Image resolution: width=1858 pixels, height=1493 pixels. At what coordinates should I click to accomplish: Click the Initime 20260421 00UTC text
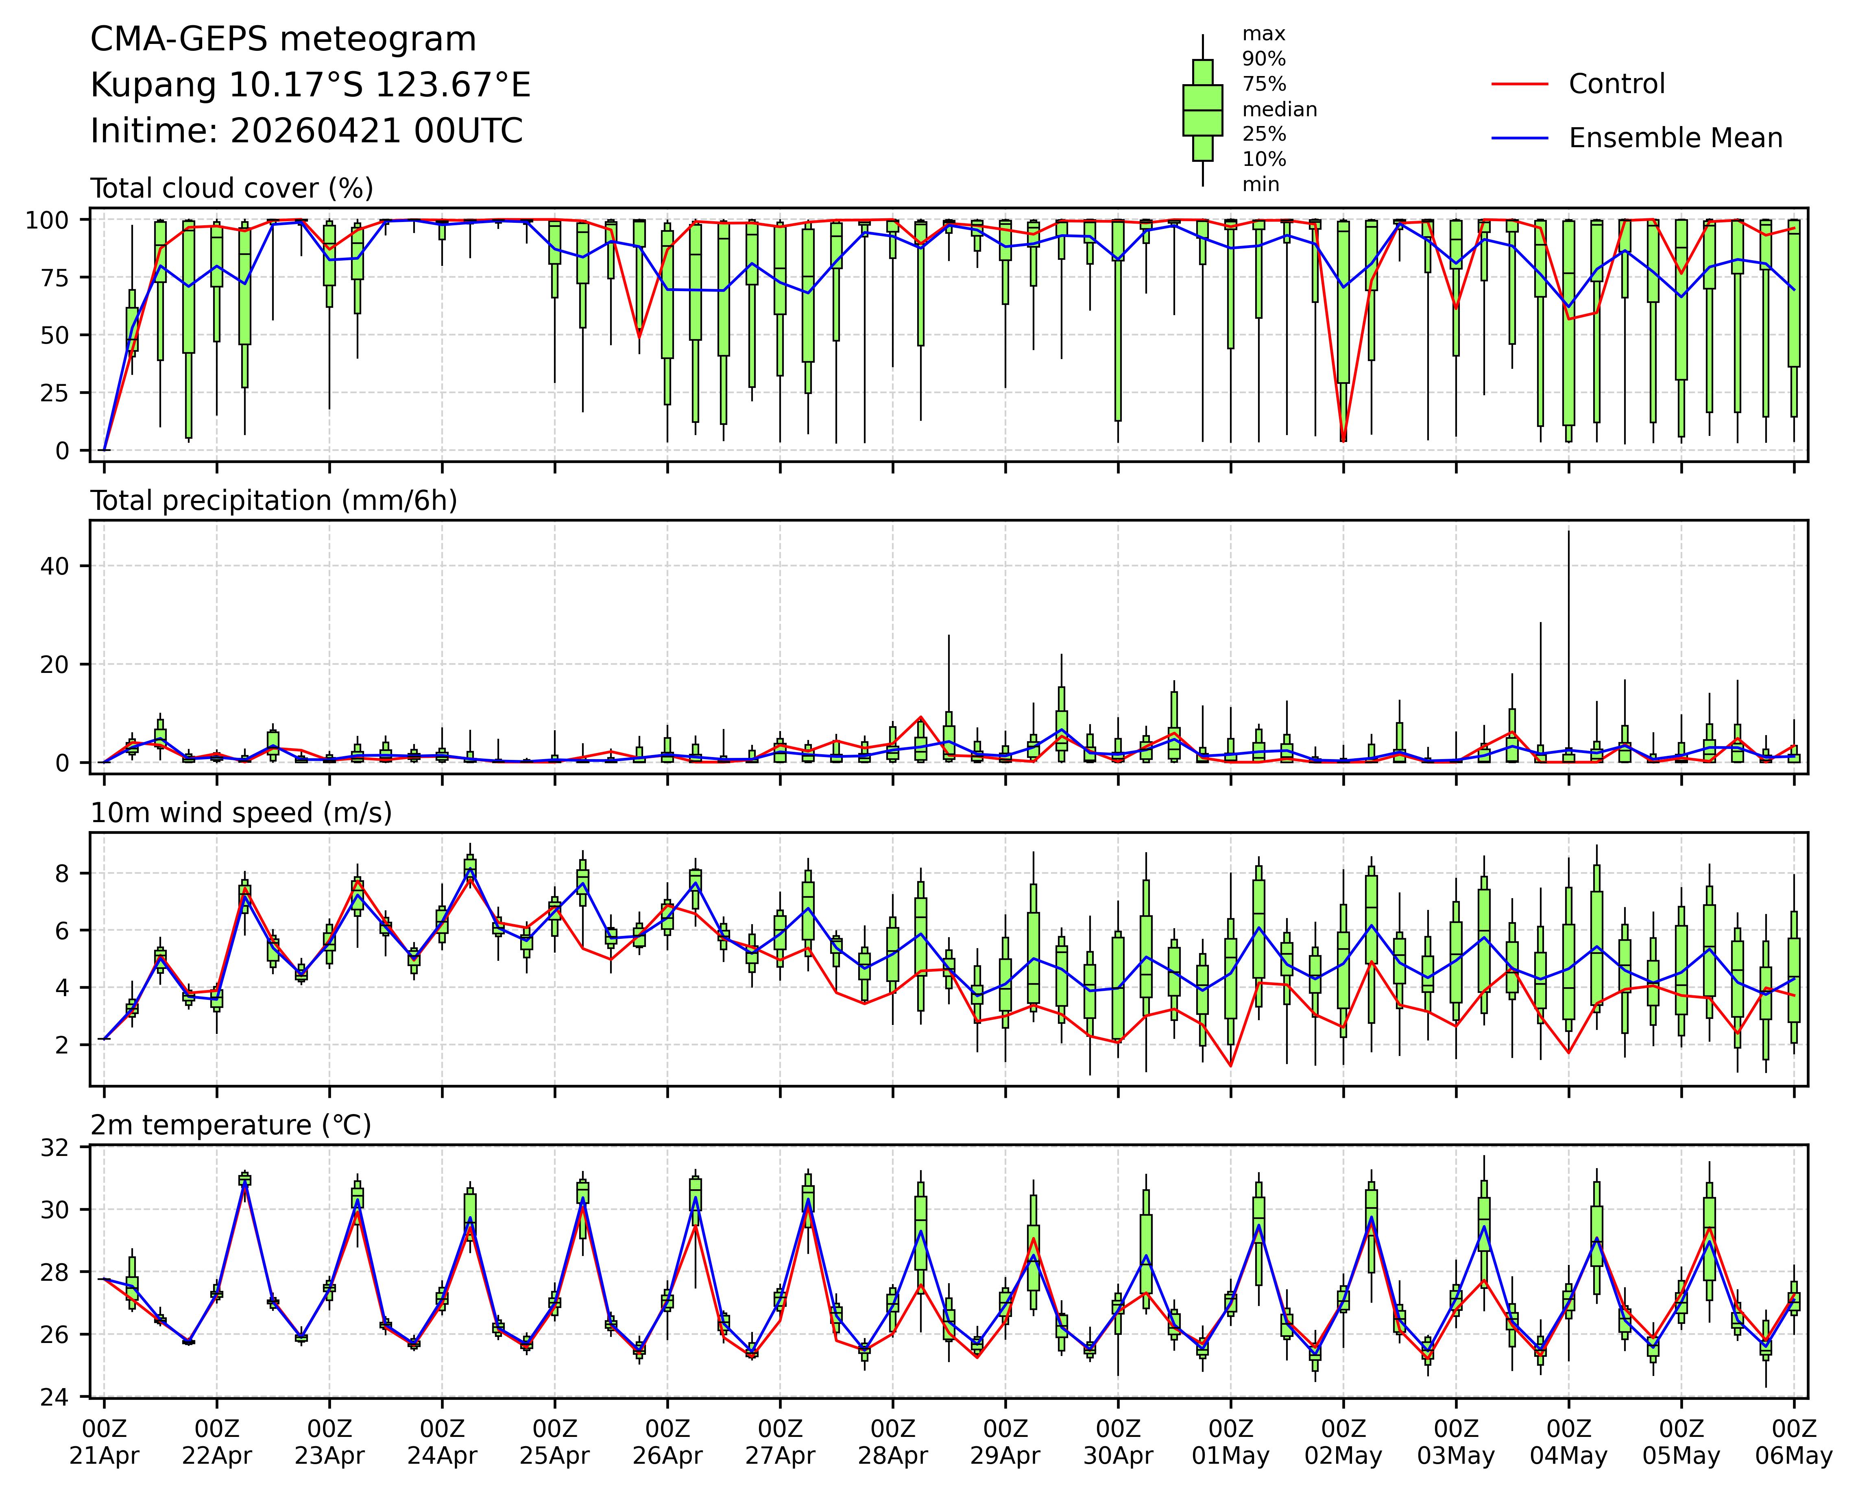point(307,131)
